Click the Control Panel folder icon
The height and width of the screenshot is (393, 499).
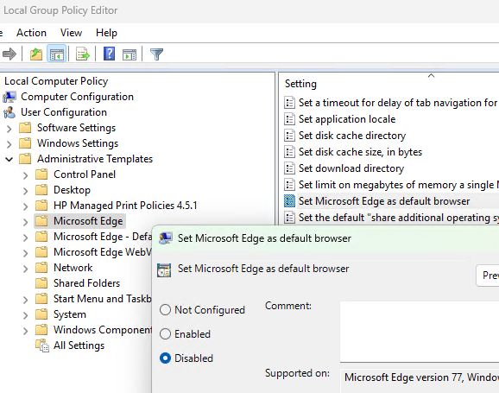coord(41,174)
